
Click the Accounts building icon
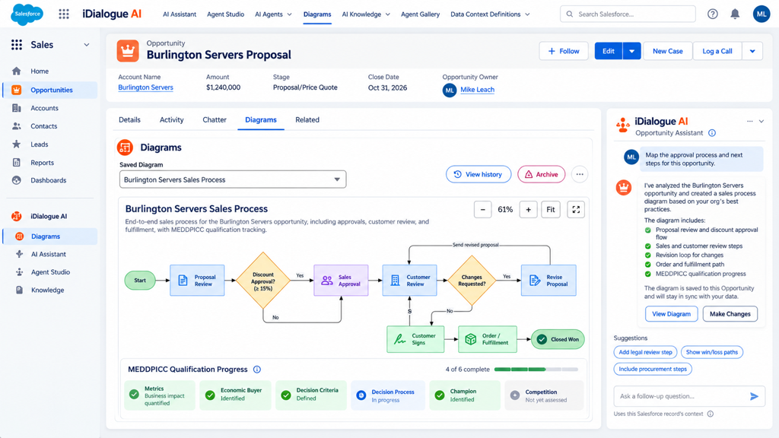17,108
